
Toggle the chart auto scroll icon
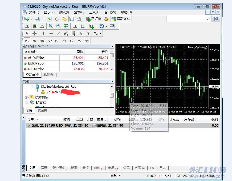[75, 26]
